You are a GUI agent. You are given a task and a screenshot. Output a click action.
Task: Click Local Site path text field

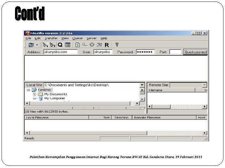tap(92, 85)
